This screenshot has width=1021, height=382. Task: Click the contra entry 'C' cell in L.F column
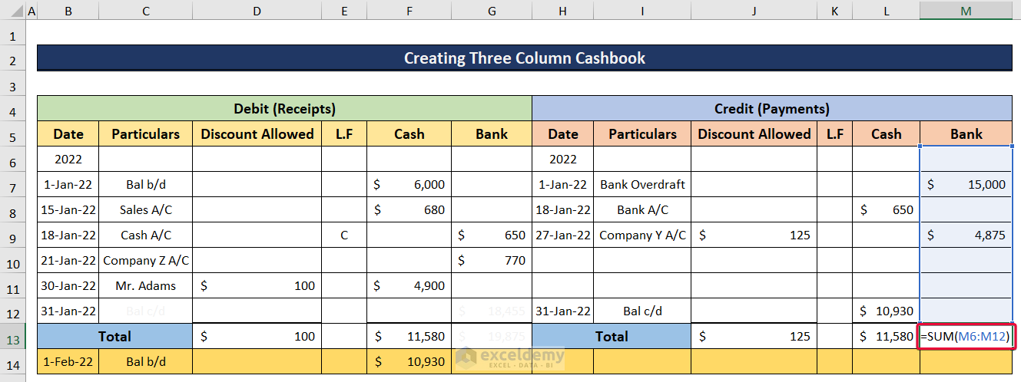click(344, 235)
